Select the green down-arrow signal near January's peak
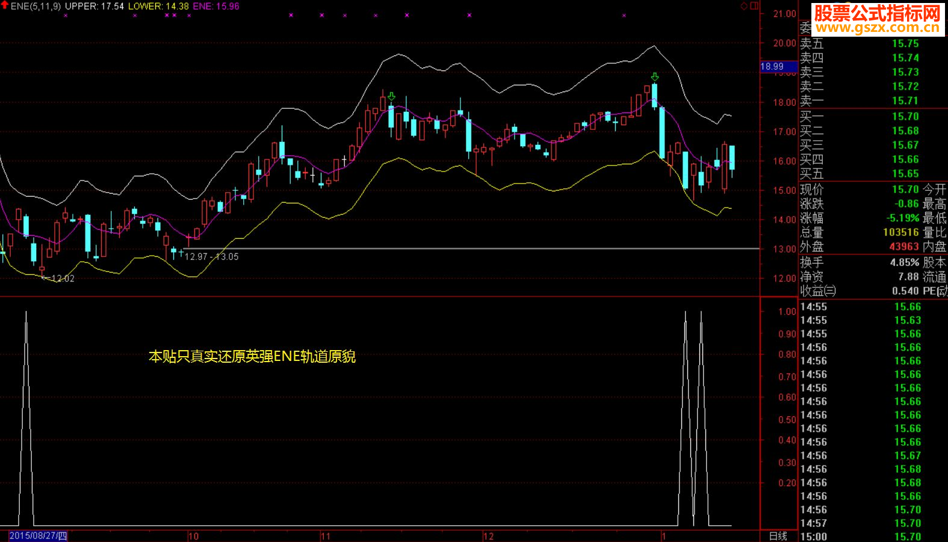The height and width of the screenshot is (542, 948). [655, 77]
